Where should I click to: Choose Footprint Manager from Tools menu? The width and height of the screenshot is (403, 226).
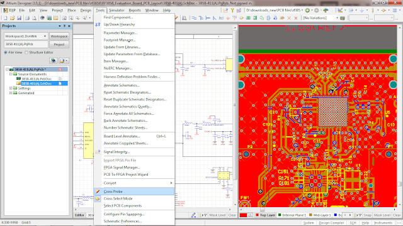pyautogui.click(x=134, y=40)
